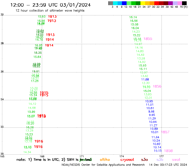Screen dimensions: 190x167
Task: Click wave height value '14.12'
Action: [32, 104]
